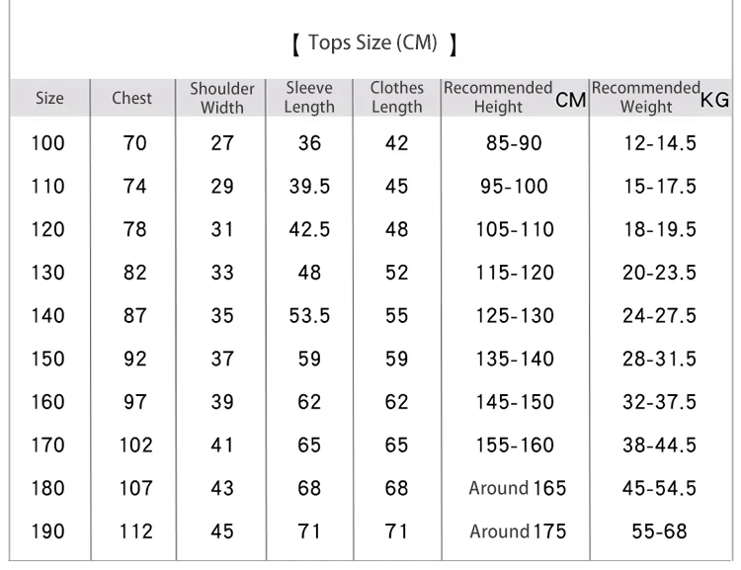
Task: Click the 135-140 recommended height cell
Action: pos(514,360)
